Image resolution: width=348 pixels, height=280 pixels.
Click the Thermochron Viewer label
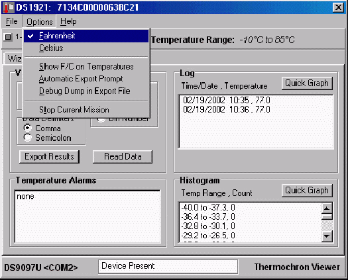[x=297, y=267]
